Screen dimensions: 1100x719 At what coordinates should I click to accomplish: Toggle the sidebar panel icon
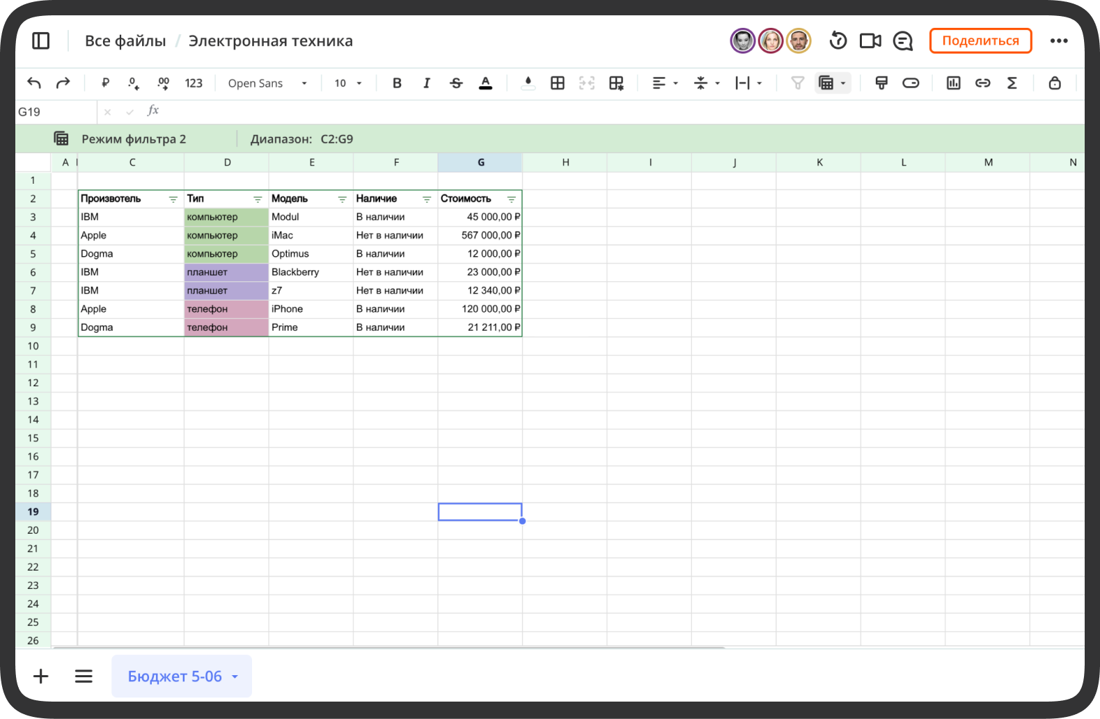tap(41, 41)
